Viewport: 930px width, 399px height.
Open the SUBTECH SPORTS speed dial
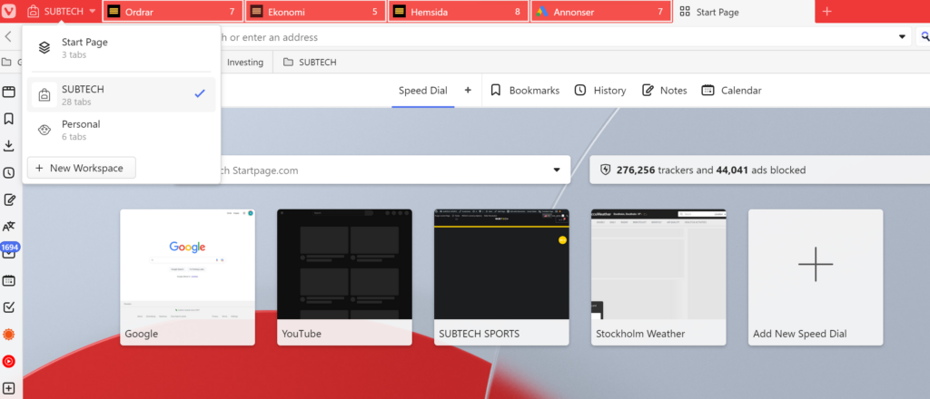[501, 277]
